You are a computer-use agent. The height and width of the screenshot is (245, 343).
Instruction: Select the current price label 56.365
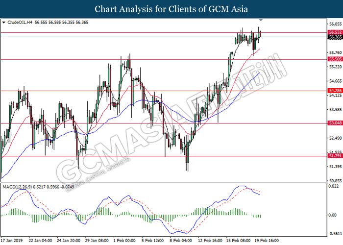click(x=335, y=37)
